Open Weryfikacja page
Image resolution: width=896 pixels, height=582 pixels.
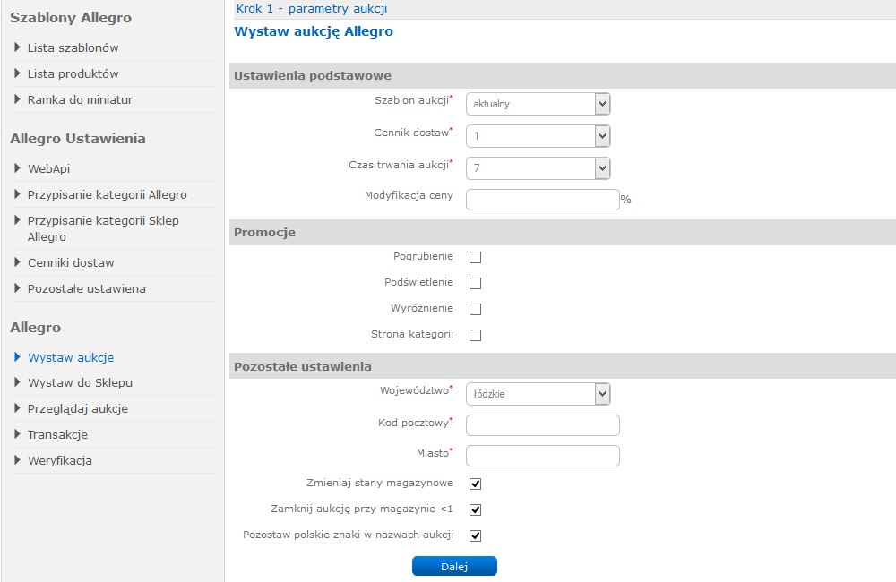[60, 461]
